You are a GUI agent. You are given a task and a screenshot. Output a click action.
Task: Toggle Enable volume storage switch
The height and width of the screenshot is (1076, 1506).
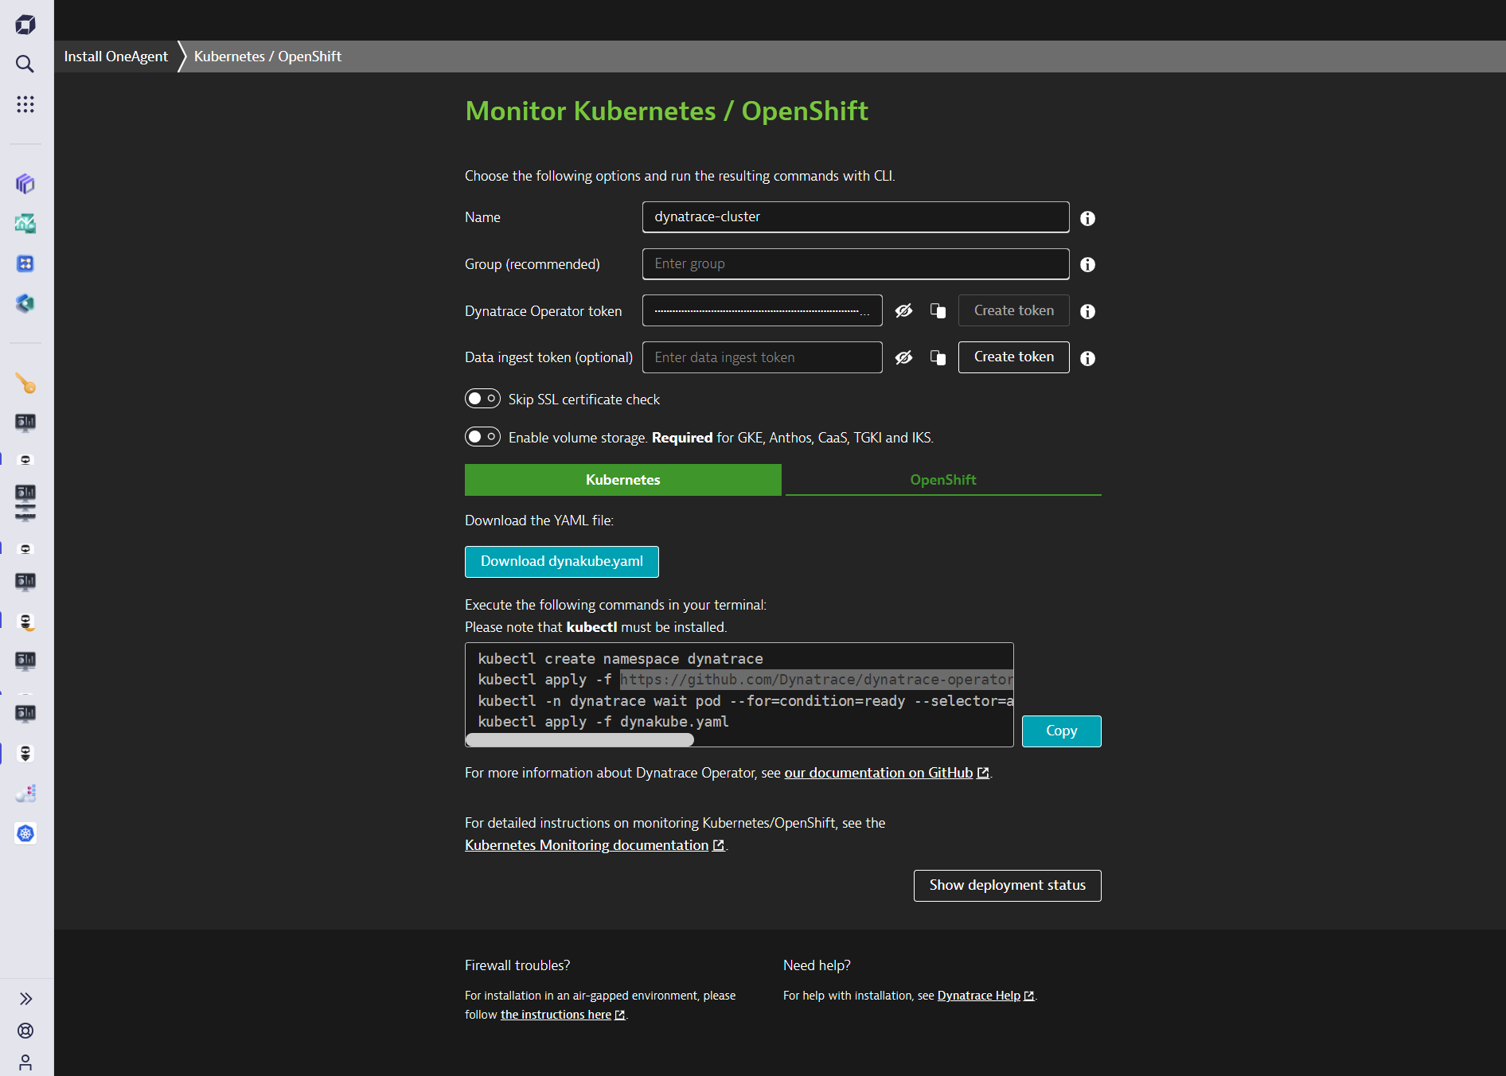[x=482, y=437]
